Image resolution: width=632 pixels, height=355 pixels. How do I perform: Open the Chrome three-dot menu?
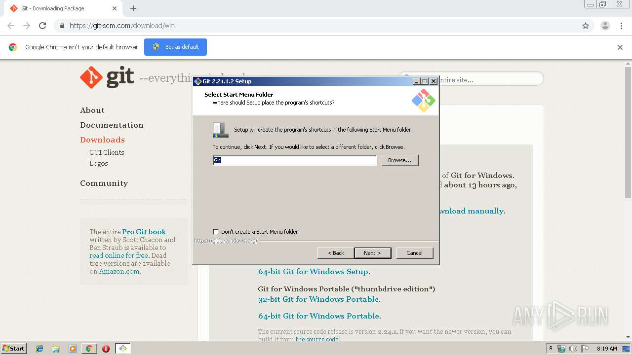622,26
